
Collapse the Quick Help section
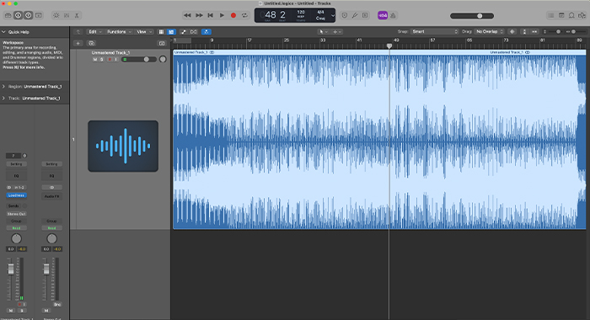coord(3,32)
